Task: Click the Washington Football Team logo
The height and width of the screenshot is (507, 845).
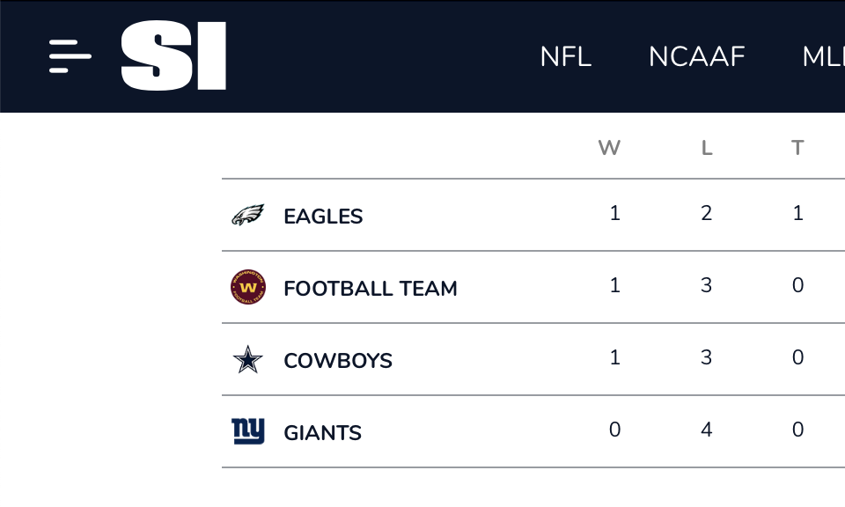Action: click(x=247, y=288)
